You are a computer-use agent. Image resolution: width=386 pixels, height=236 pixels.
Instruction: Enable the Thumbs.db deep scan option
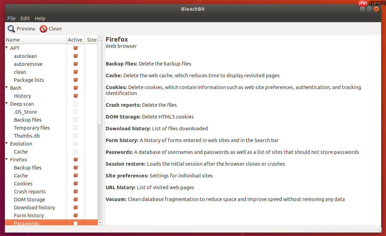pyautogui.click(x=75, y=136)
